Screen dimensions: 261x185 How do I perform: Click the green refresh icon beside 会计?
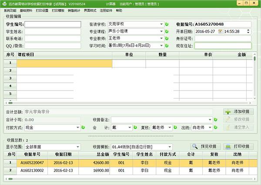point(135,128)
